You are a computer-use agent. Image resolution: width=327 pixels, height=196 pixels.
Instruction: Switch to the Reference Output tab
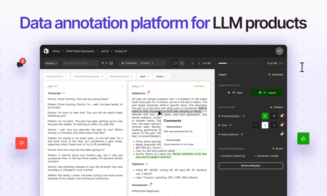click(x=119, y=76)
